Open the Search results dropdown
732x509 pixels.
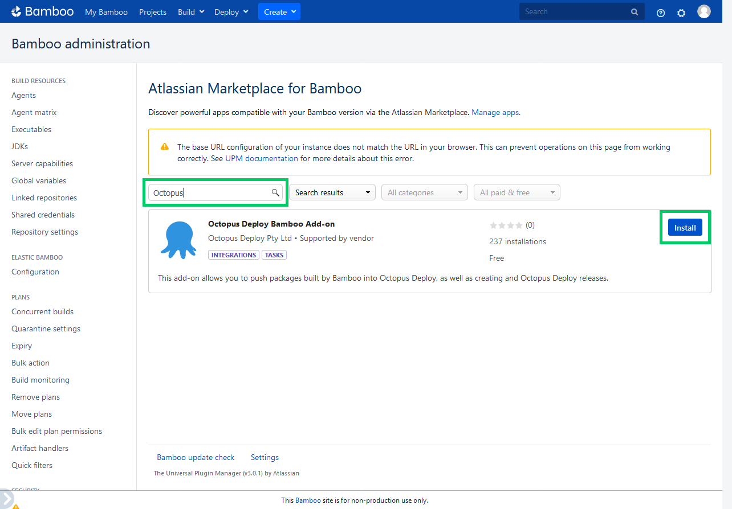click(x=333, y=192)
